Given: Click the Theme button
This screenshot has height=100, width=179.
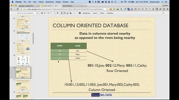Looking at the screenshot, I should point(102,13).
